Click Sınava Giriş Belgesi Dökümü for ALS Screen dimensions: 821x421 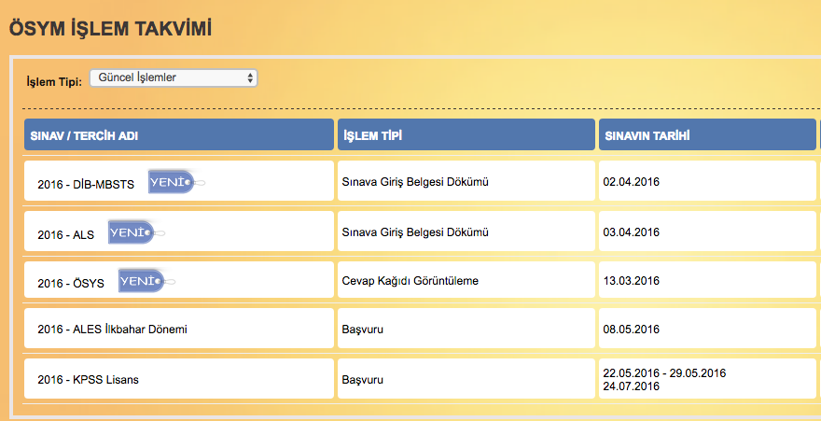tap(415, 232)
